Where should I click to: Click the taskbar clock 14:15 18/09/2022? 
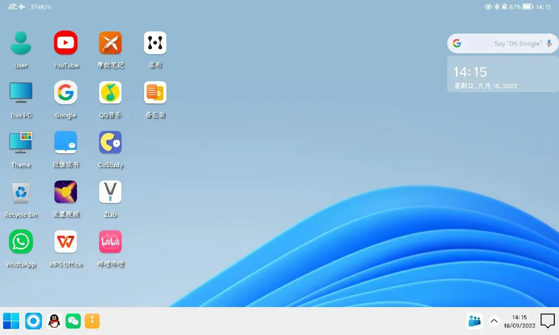click(520, 321)
